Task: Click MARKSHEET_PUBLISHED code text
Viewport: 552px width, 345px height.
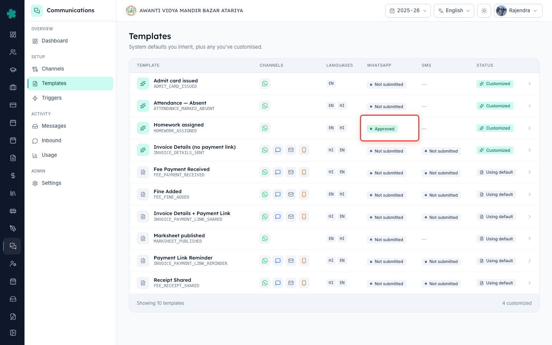Action: pos(177,242)
